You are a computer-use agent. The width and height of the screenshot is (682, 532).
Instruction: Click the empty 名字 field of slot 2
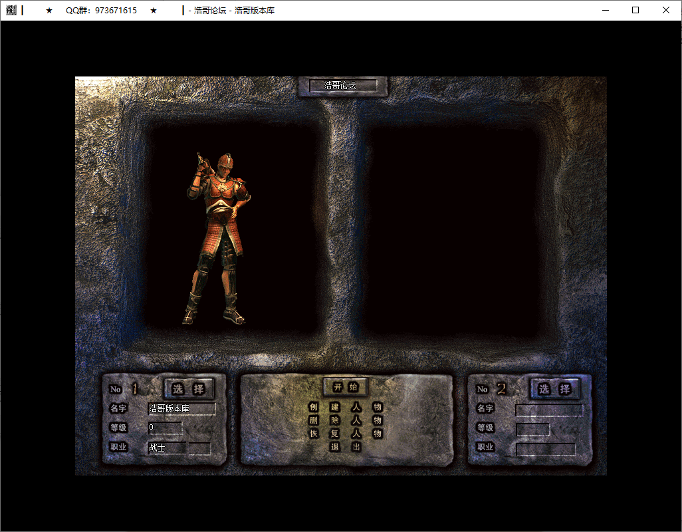click(549, 410)
